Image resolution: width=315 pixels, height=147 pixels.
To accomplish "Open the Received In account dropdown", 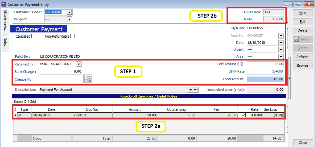I will pos(78,64).
